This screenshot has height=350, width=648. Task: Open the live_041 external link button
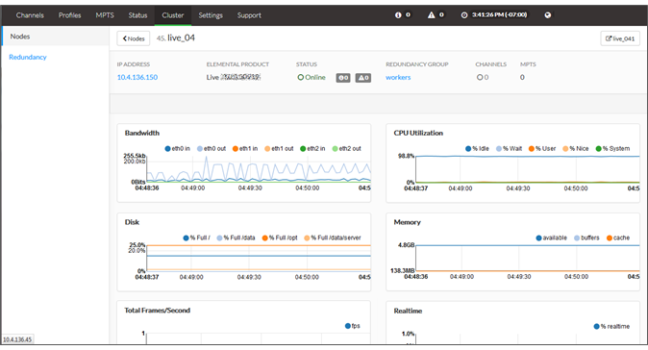coord(620,38)
